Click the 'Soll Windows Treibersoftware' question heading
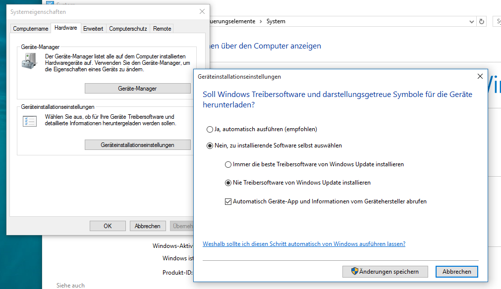Image resolution: width=501 pixels, height=289 pixels. [337, 99]
